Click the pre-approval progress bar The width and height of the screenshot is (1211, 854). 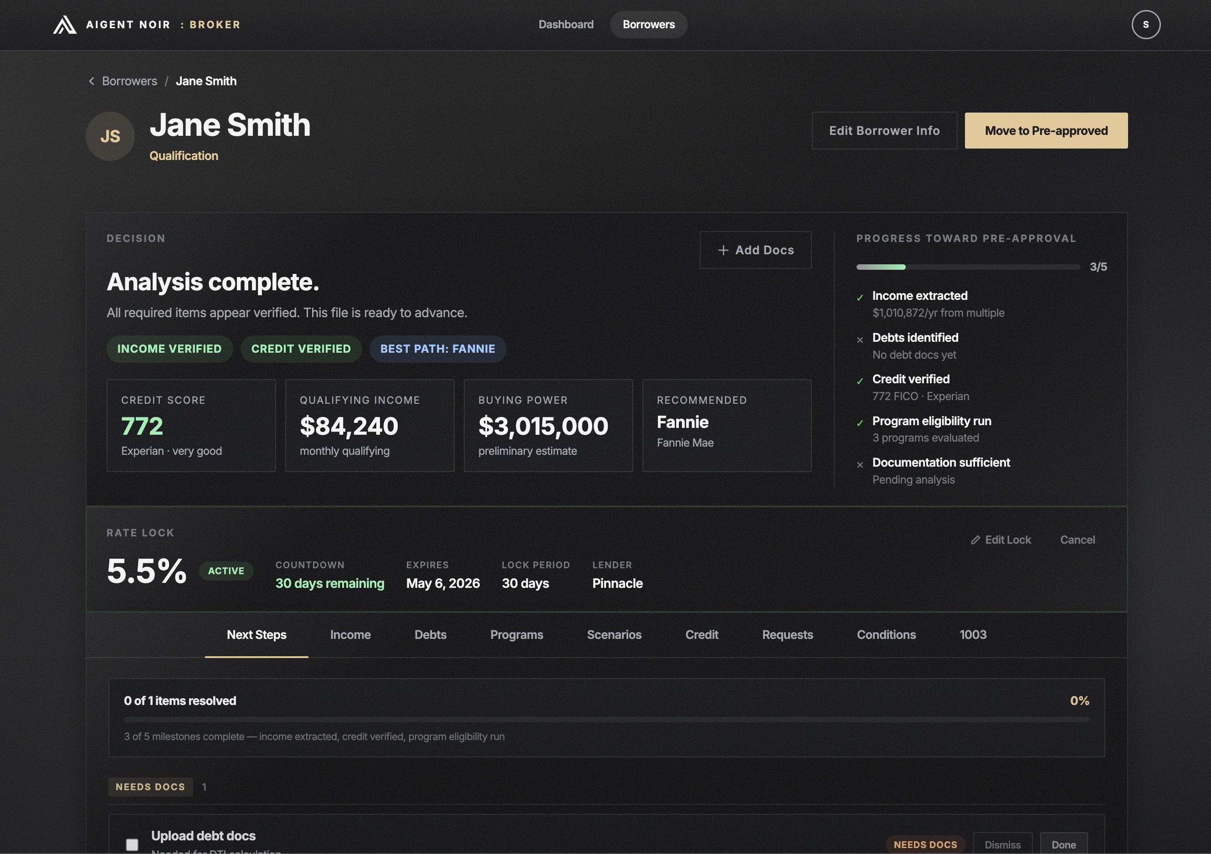pos(968,267)
